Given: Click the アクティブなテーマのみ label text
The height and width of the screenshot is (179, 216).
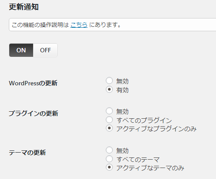Looking at the screenshot, I should pyautogui.click(x=150, y=168).
